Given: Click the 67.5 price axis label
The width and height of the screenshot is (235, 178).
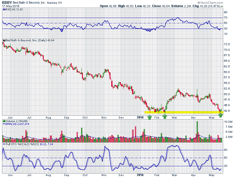Looking at the screenshot, I should tap(227, 55).
